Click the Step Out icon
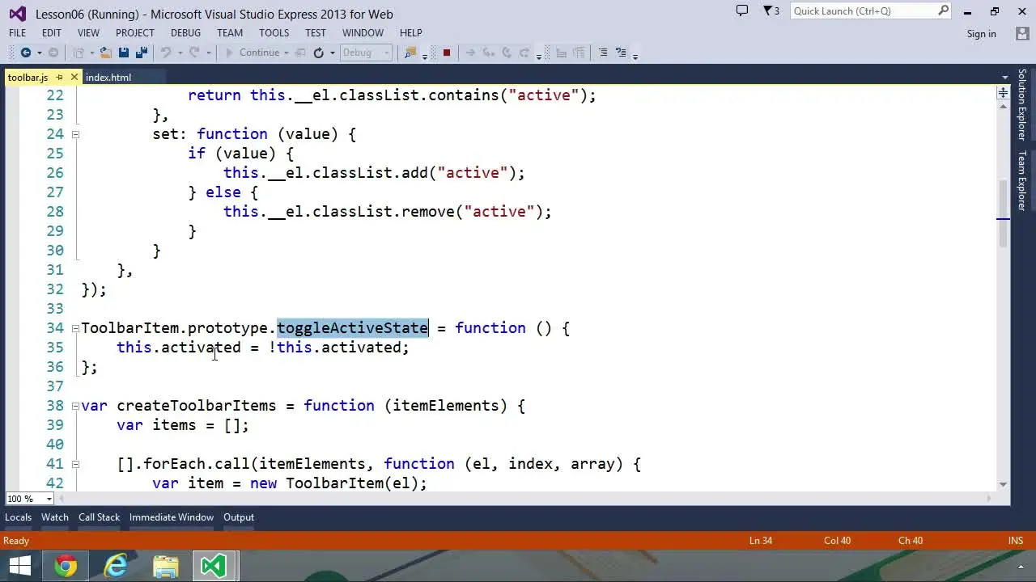1036x582 pixels. point(524,53)
